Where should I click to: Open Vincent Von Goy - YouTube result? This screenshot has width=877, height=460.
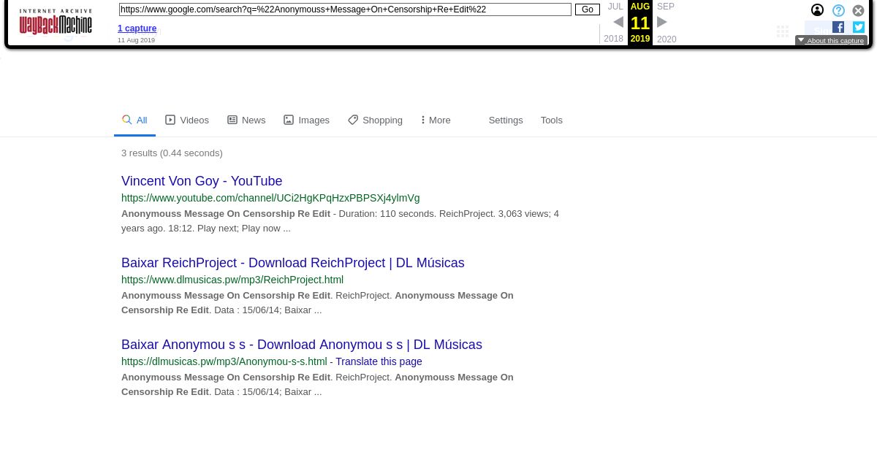click(x=202, y=181)
